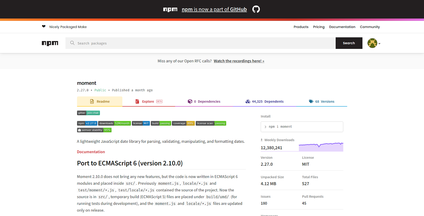Click 'Published a month ago' text

tap(132, 90)
